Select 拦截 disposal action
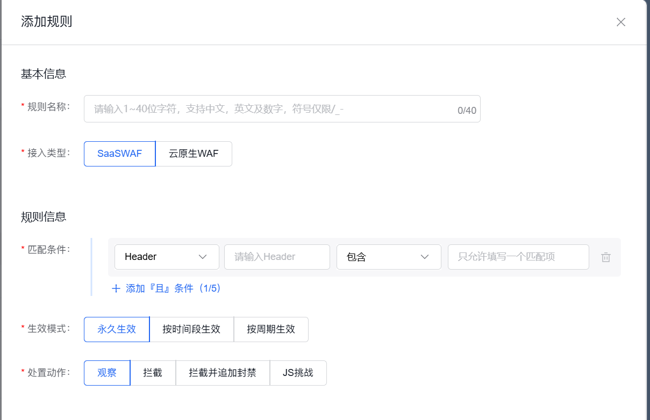 [x=153, y=373]
